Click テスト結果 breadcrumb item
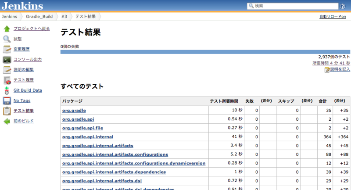The width and height of the screenshot is (351, 190). [86, 17]
